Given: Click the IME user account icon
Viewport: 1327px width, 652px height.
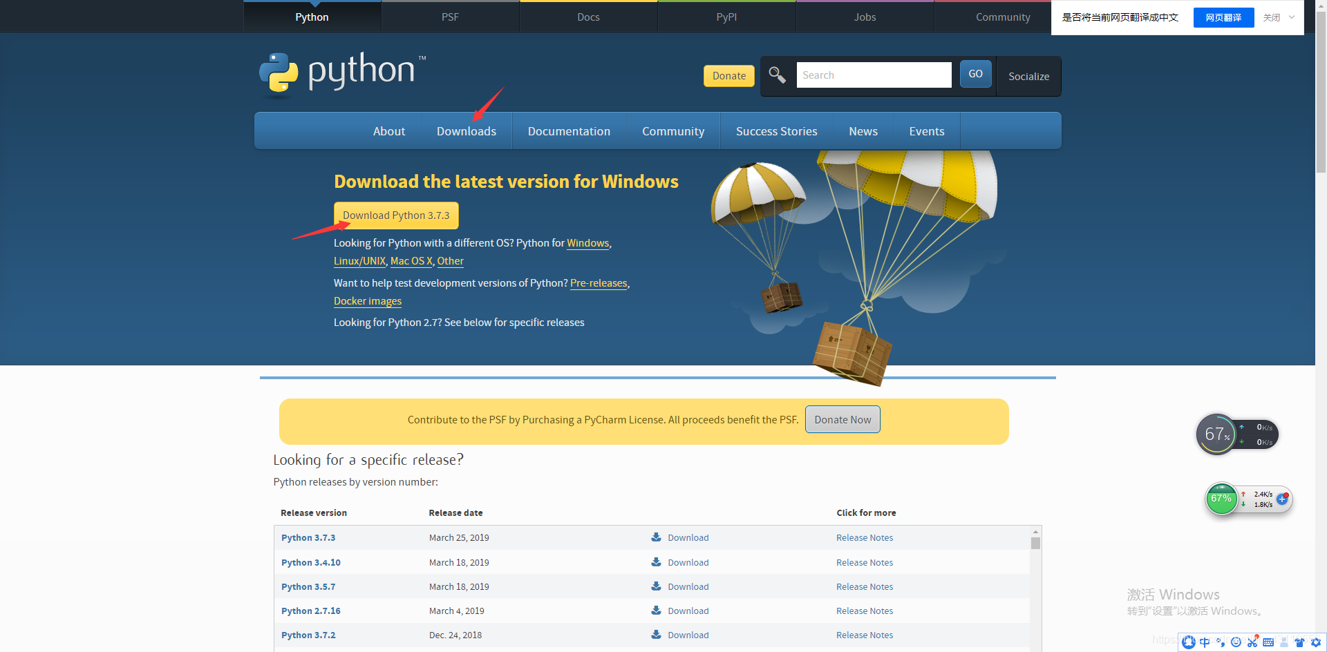Looking at the screenshot, I should point(1284,642).
